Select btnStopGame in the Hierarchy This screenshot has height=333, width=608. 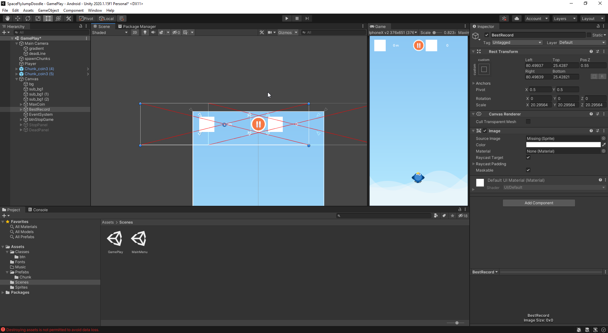coord(41,120)
